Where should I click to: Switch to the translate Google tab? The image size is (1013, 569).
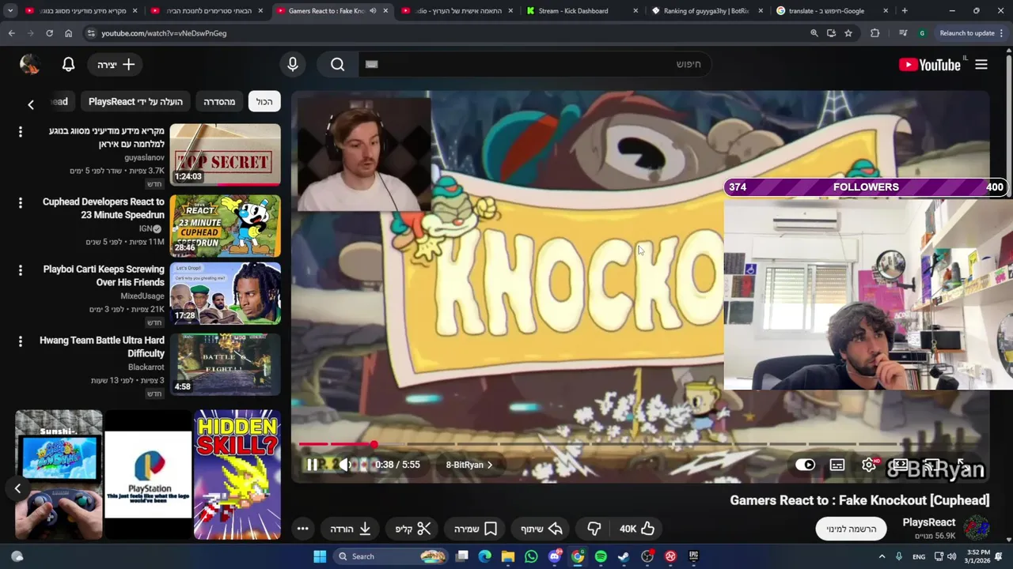(829, 11)
